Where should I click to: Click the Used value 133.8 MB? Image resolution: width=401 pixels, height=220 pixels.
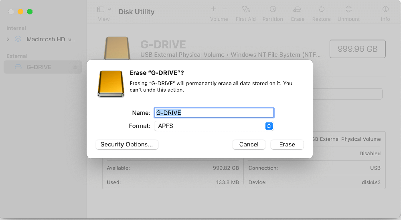(x=227, y=182)
